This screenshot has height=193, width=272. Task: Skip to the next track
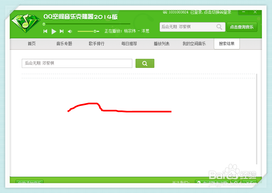(61, 31)
